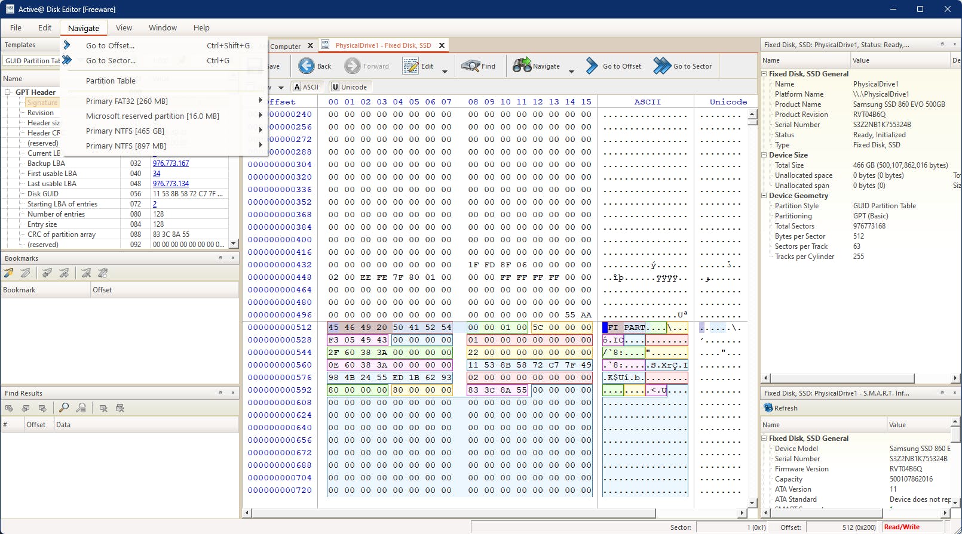Choose Partition Table from the Navigate menu

pos(111,81)
